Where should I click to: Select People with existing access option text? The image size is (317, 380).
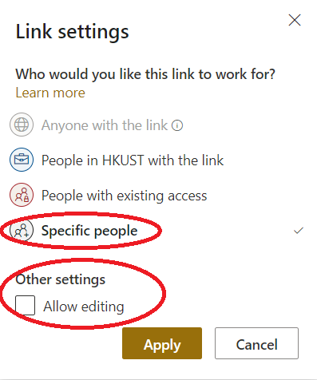click(124, 196)
